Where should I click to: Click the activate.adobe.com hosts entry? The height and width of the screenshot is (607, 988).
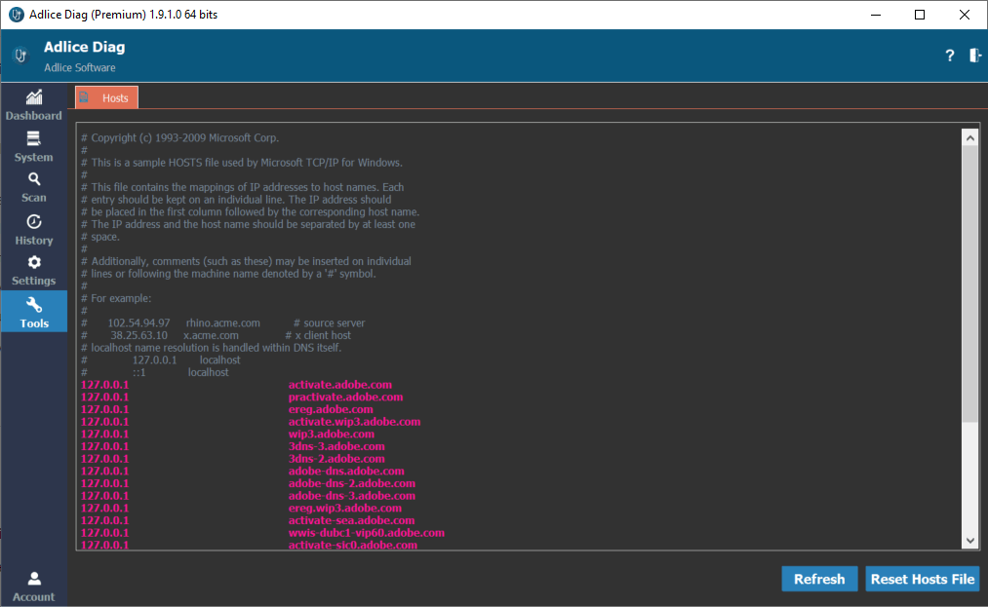coord(339,385)
